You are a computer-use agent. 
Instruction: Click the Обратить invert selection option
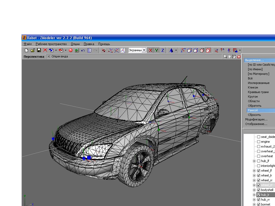tap(255, 106)
